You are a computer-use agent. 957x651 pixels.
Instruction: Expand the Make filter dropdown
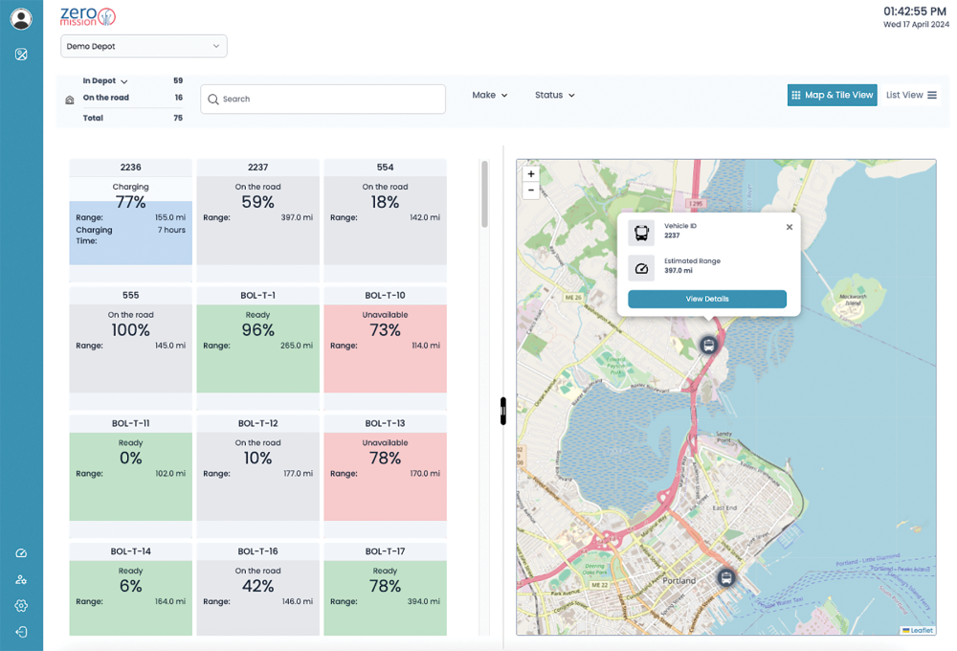click(490, 95)
